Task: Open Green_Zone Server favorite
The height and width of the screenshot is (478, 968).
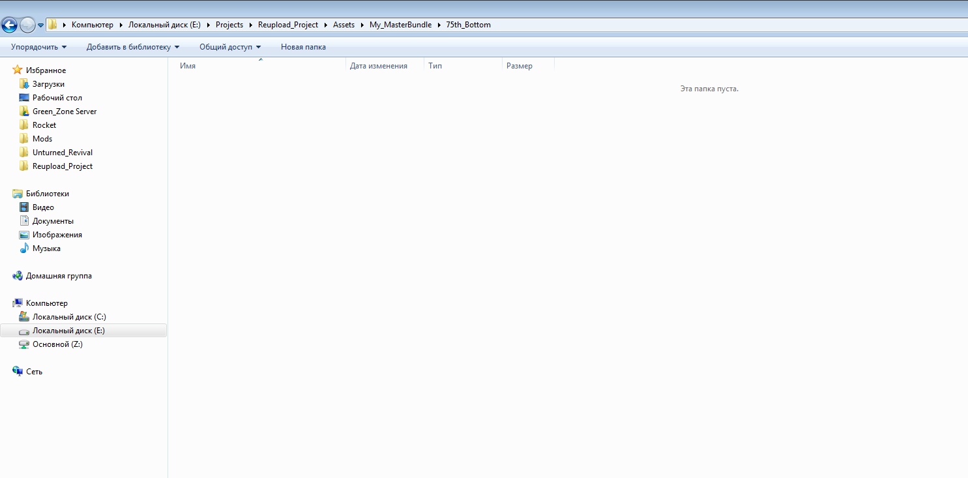Action: tap(65, 112)
